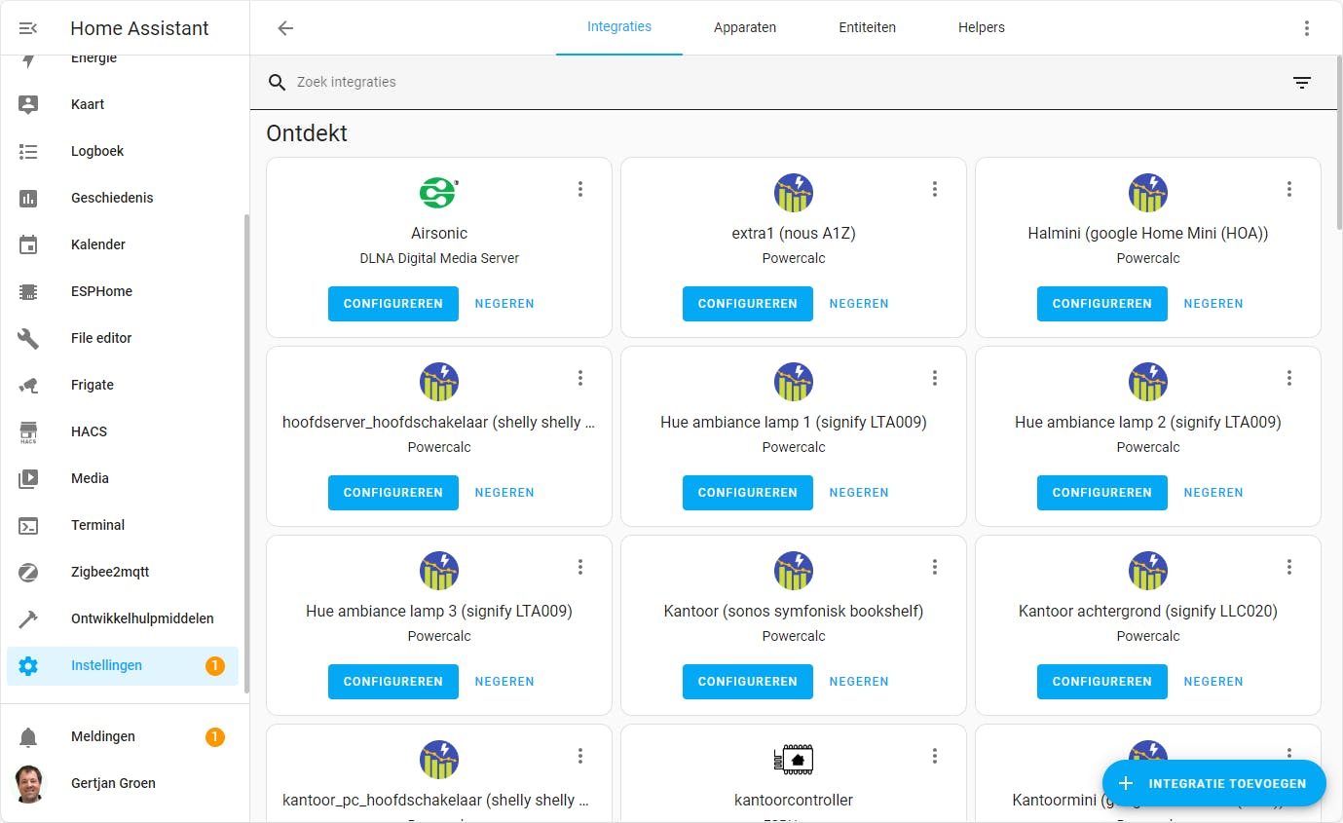Open Hue ambiance lamp 2 options menu
This screenshot has height=823, width=1343.
[1289, 378]
